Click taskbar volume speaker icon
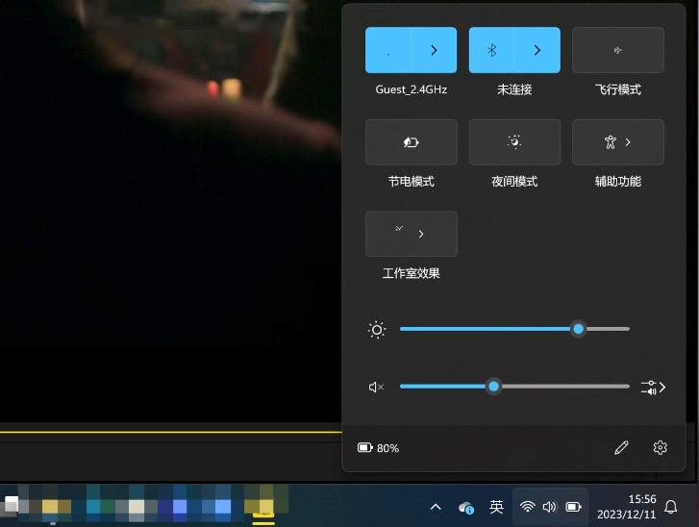Image resolution: width=699 pixels, height=527 pixels. 550,507
